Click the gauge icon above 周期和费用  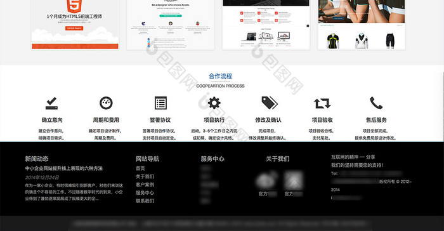(x=106, y=103)
